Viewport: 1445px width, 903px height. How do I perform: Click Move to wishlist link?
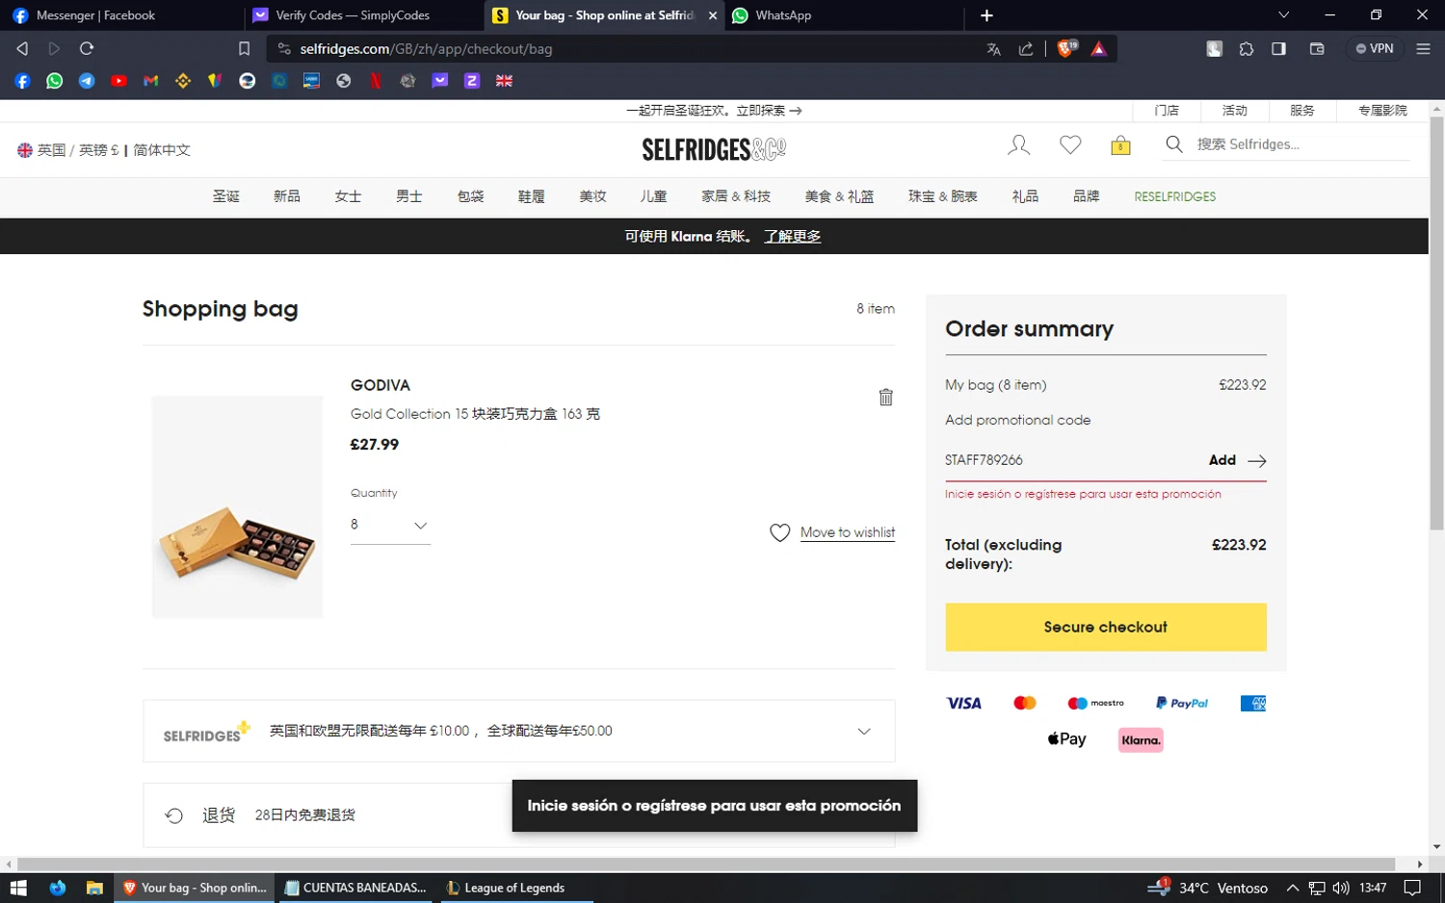[x=847, y=532]
